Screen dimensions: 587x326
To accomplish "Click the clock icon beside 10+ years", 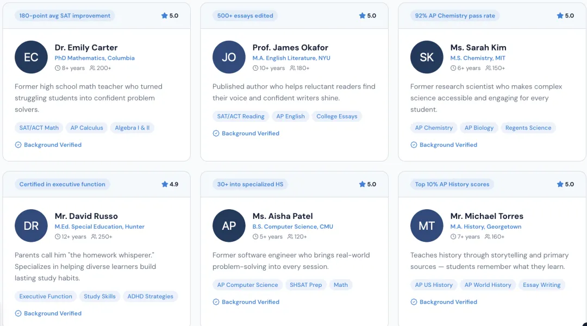I will 255,68.
